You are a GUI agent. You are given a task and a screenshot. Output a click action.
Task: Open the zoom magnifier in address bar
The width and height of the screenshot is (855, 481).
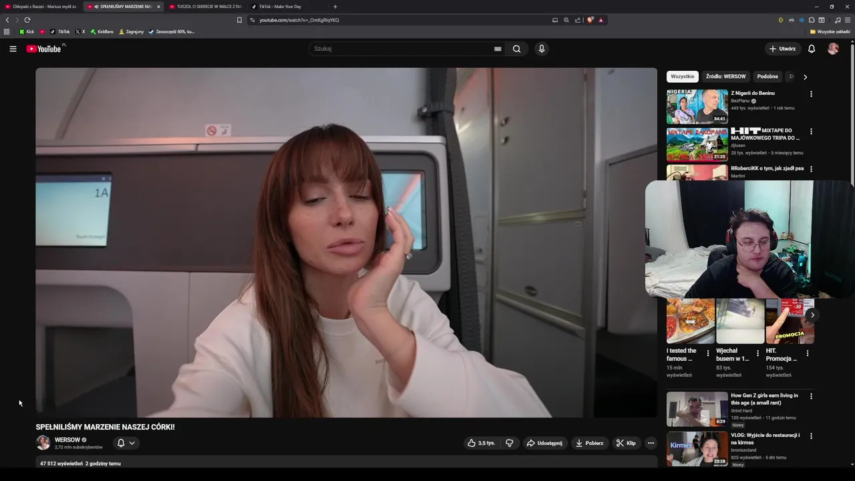tap(566, 20)
